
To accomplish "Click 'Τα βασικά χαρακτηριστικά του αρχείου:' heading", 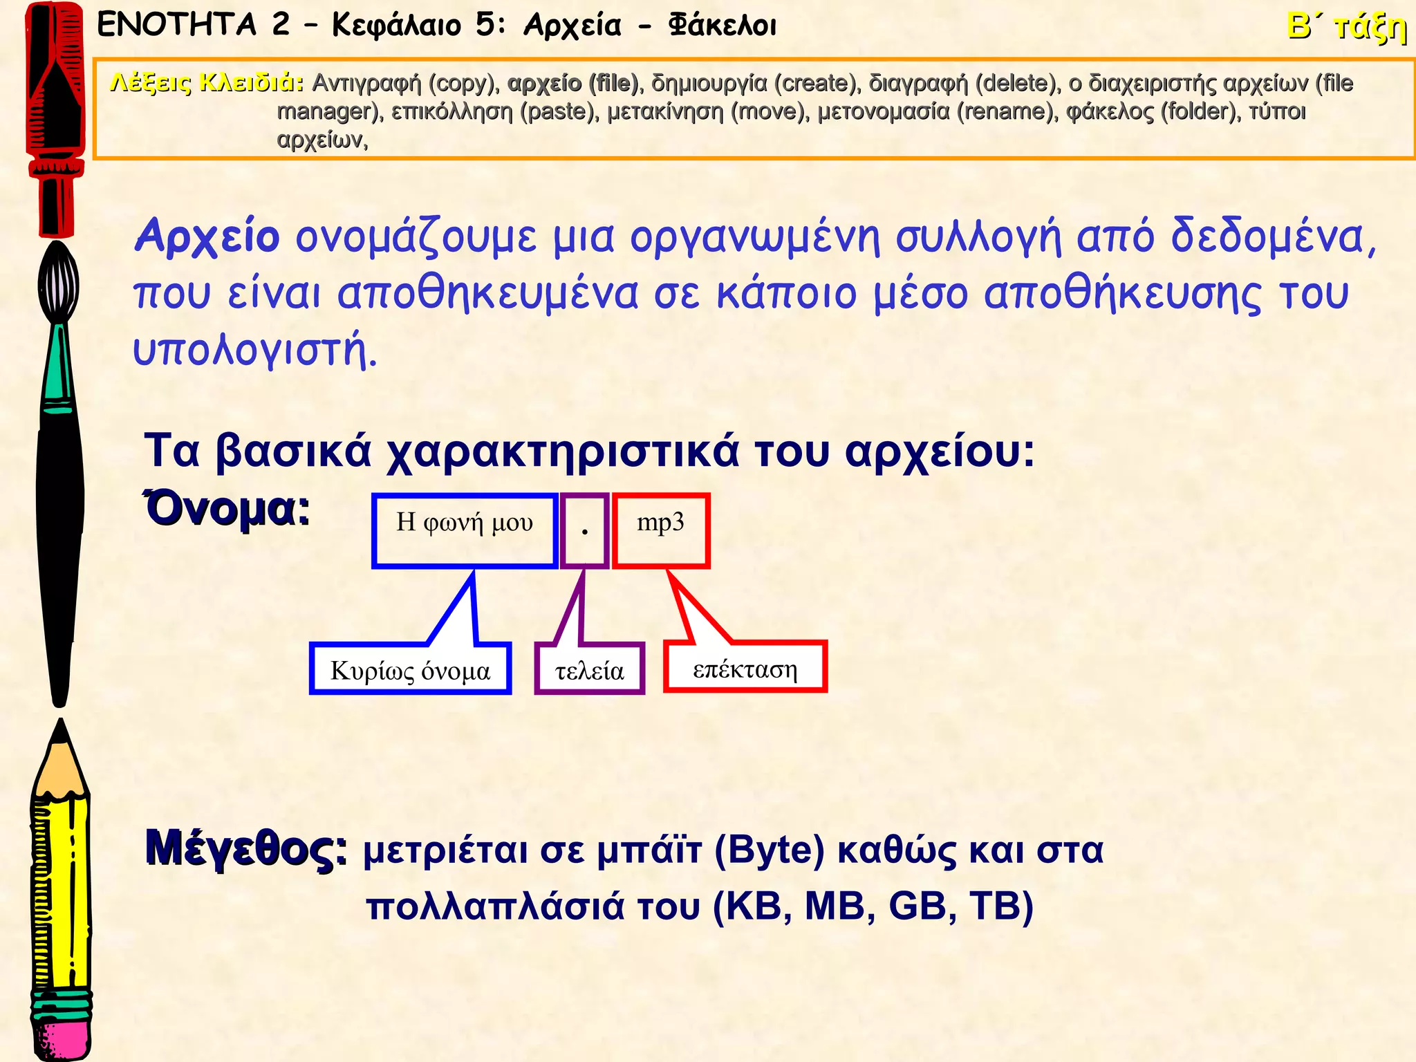I will [x=589, y=451].
